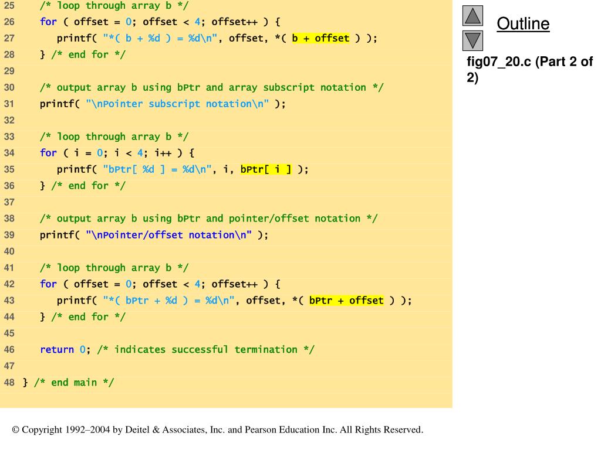The width and height of the screenshot is (601, 450).
Task: Click comment 'indicates successful termination'
Action: [x=206, y=349]
